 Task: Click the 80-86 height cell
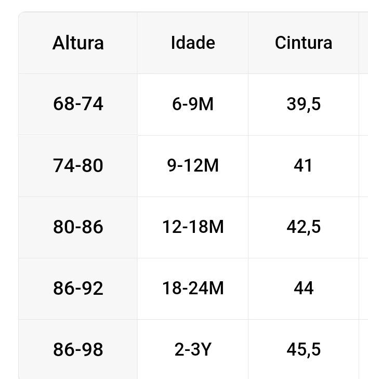pyautogui.click(x=78, y=227)
